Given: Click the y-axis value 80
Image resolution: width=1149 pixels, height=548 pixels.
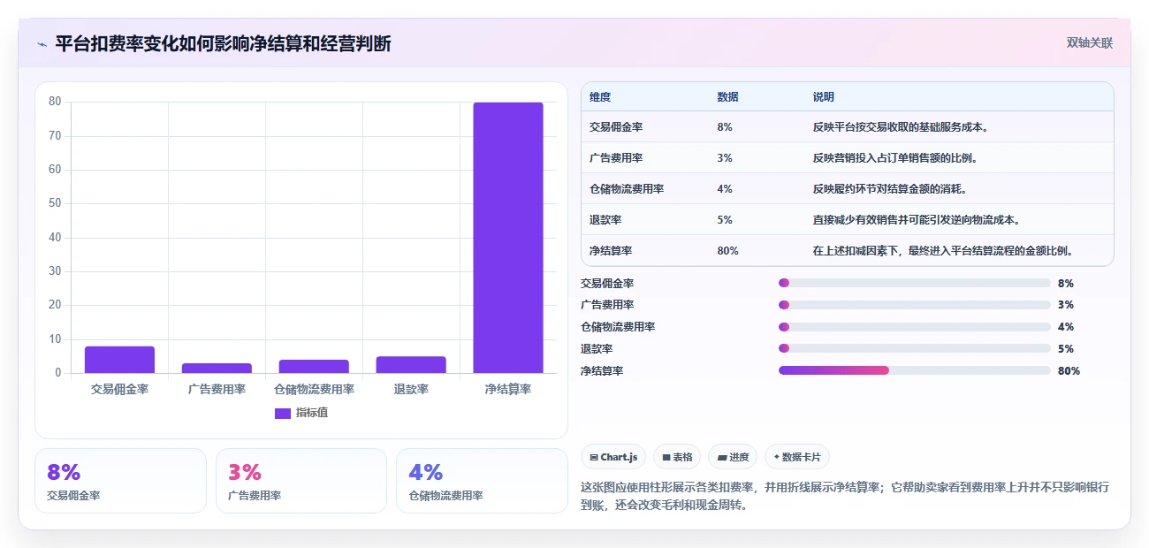Looking at the screenshot, I should (55, 102).
